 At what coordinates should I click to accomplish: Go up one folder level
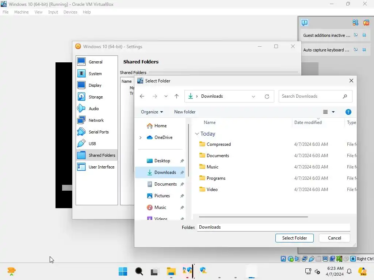point(176,96)
